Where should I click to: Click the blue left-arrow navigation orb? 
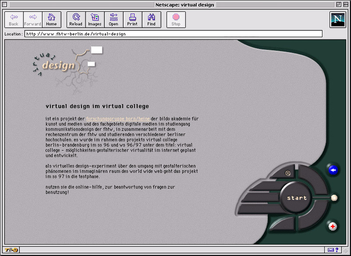[x=333, y=170]
